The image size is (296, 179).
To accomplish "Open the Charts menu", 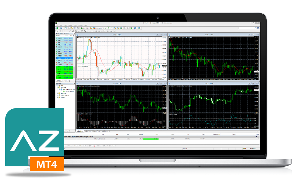I will point(70,25).
